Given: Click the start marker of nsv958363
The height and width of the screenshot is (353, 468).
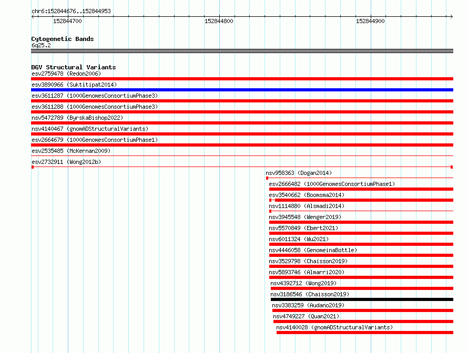Looking at the screenshot, I should click(x=267, y=178).
